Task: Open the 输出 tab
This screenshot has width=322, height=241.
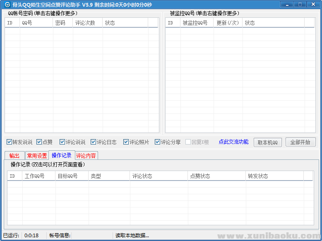Action: point(14,156)
